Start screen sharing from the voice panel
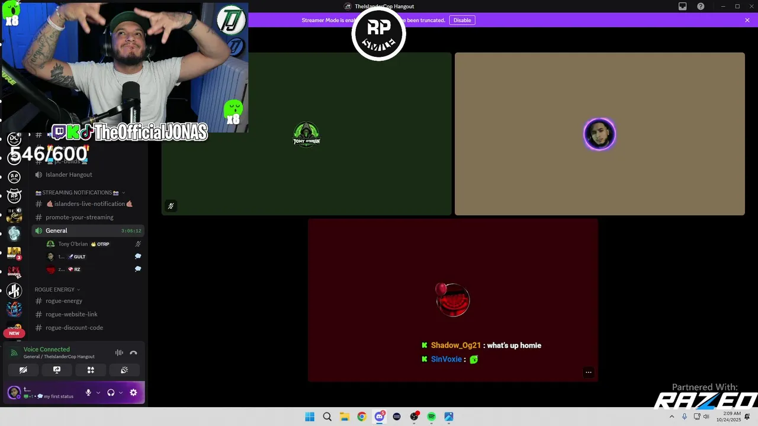Viewport: 758px width, 426px height. [57, 370]
